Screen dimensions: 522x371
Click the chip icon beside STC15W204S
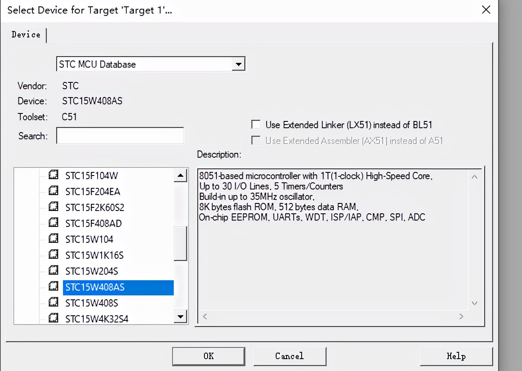pos(53,270)
